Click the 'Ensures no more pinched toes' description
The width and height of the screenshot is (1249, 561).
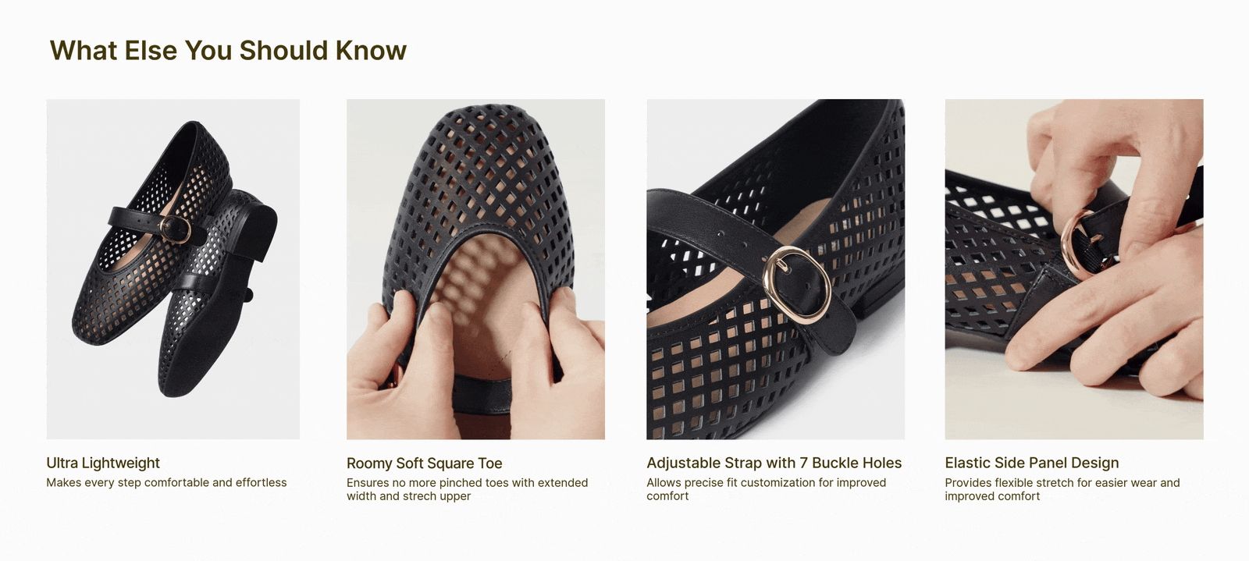click(x=467, y=489)
